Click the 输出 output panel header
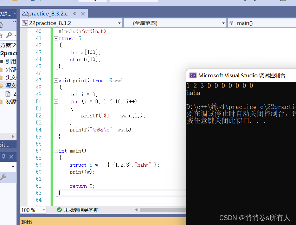296x225 pixels. click(x=27, y=222)
